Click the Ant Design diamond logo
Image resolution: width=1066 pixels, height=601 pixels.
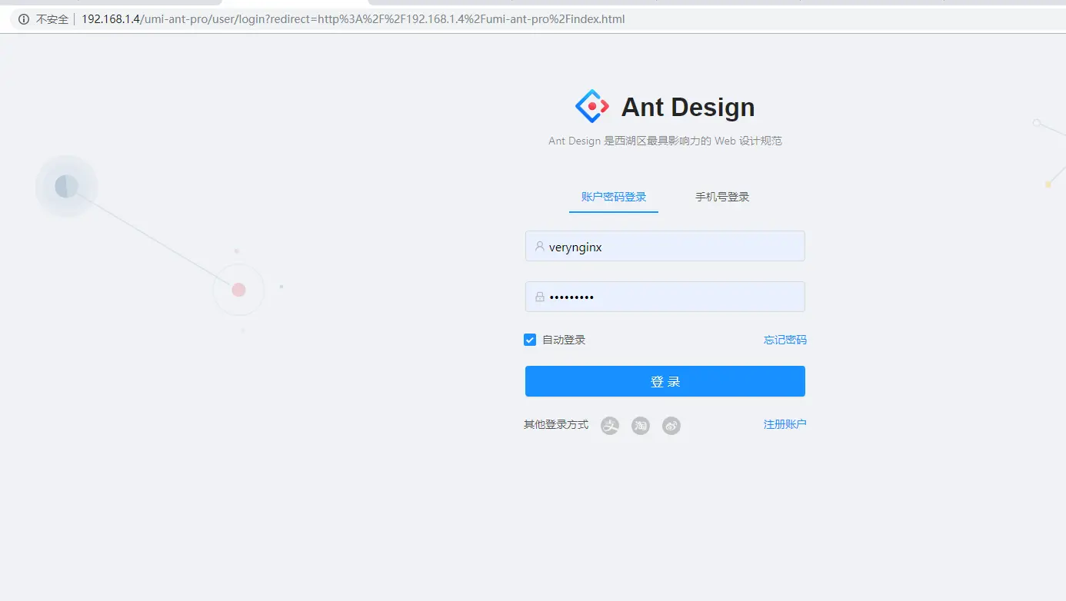tap(592, 106)
